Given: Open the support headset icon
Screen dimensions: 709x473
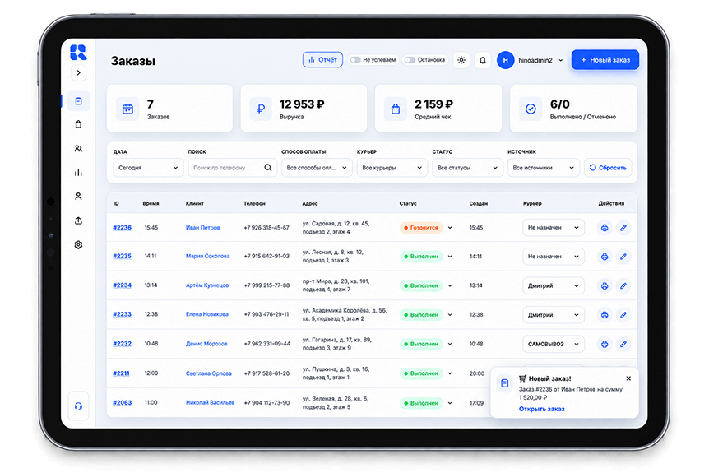Looking at the screenshot, I should (x=79, y=406).
